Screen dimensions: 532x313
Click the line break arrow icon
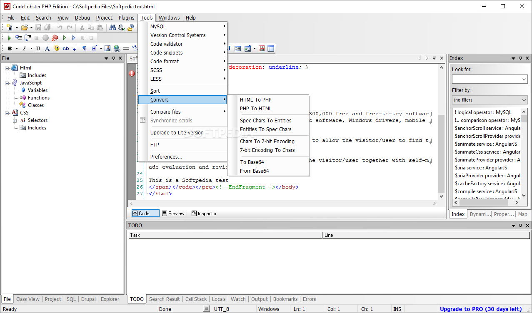75,48
